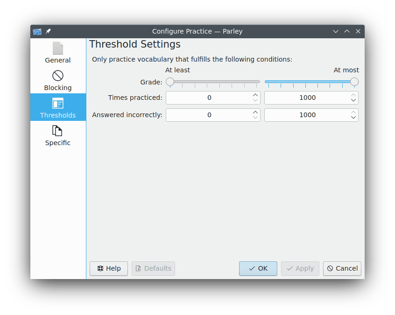Screen dimensions: 395x315
Task: Click the title bar minimize chevron
Action: point(336,32)
